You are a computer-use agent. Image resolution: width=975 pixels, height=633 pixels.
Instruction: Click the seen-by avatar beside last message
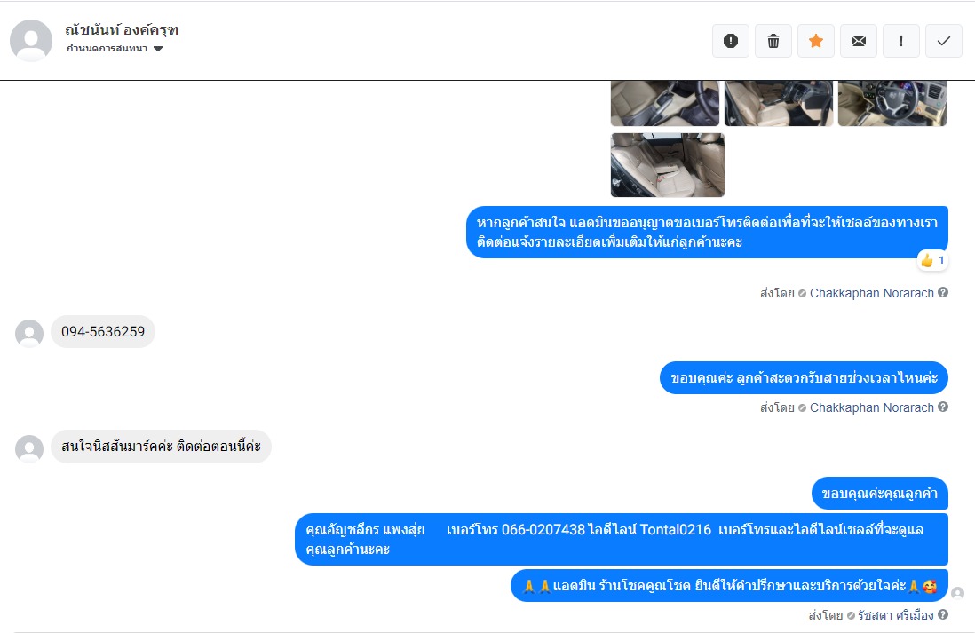(x=957, y=593)
